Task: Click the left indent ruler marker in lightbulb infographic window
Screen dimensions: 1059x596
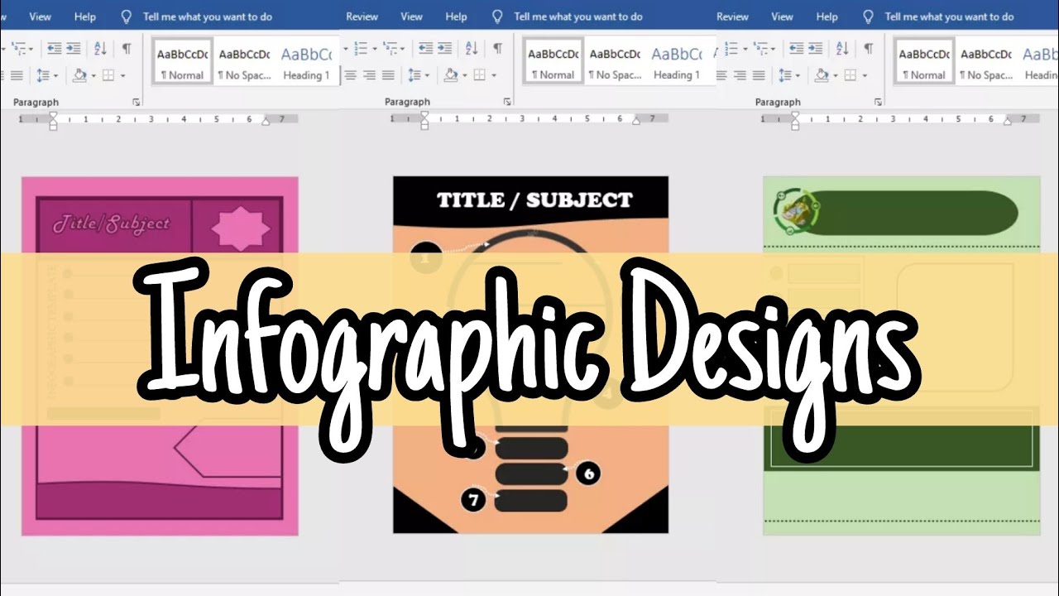Action: [x=424, y=122]
